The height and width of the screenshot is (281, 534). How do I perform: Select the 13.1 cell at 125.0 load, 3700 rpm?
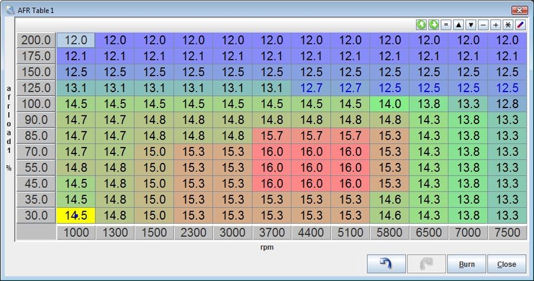coord(272,88)
